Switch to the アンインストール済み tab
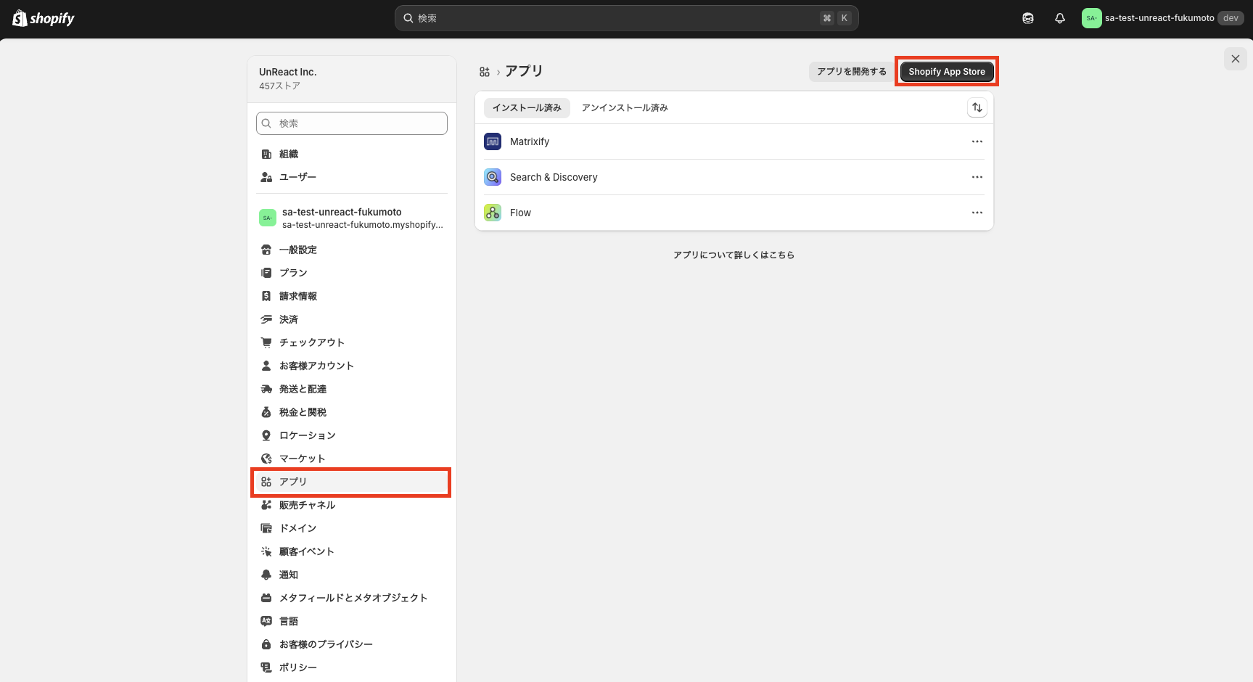1253x682 pixels. coord(625,107)
